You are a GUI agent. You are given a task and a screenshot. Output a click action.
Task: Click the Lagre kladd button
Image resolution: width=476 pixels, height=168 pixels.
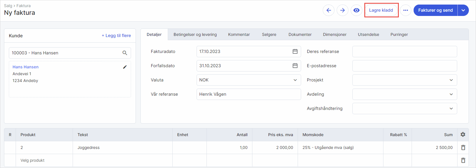click(381, 10)
